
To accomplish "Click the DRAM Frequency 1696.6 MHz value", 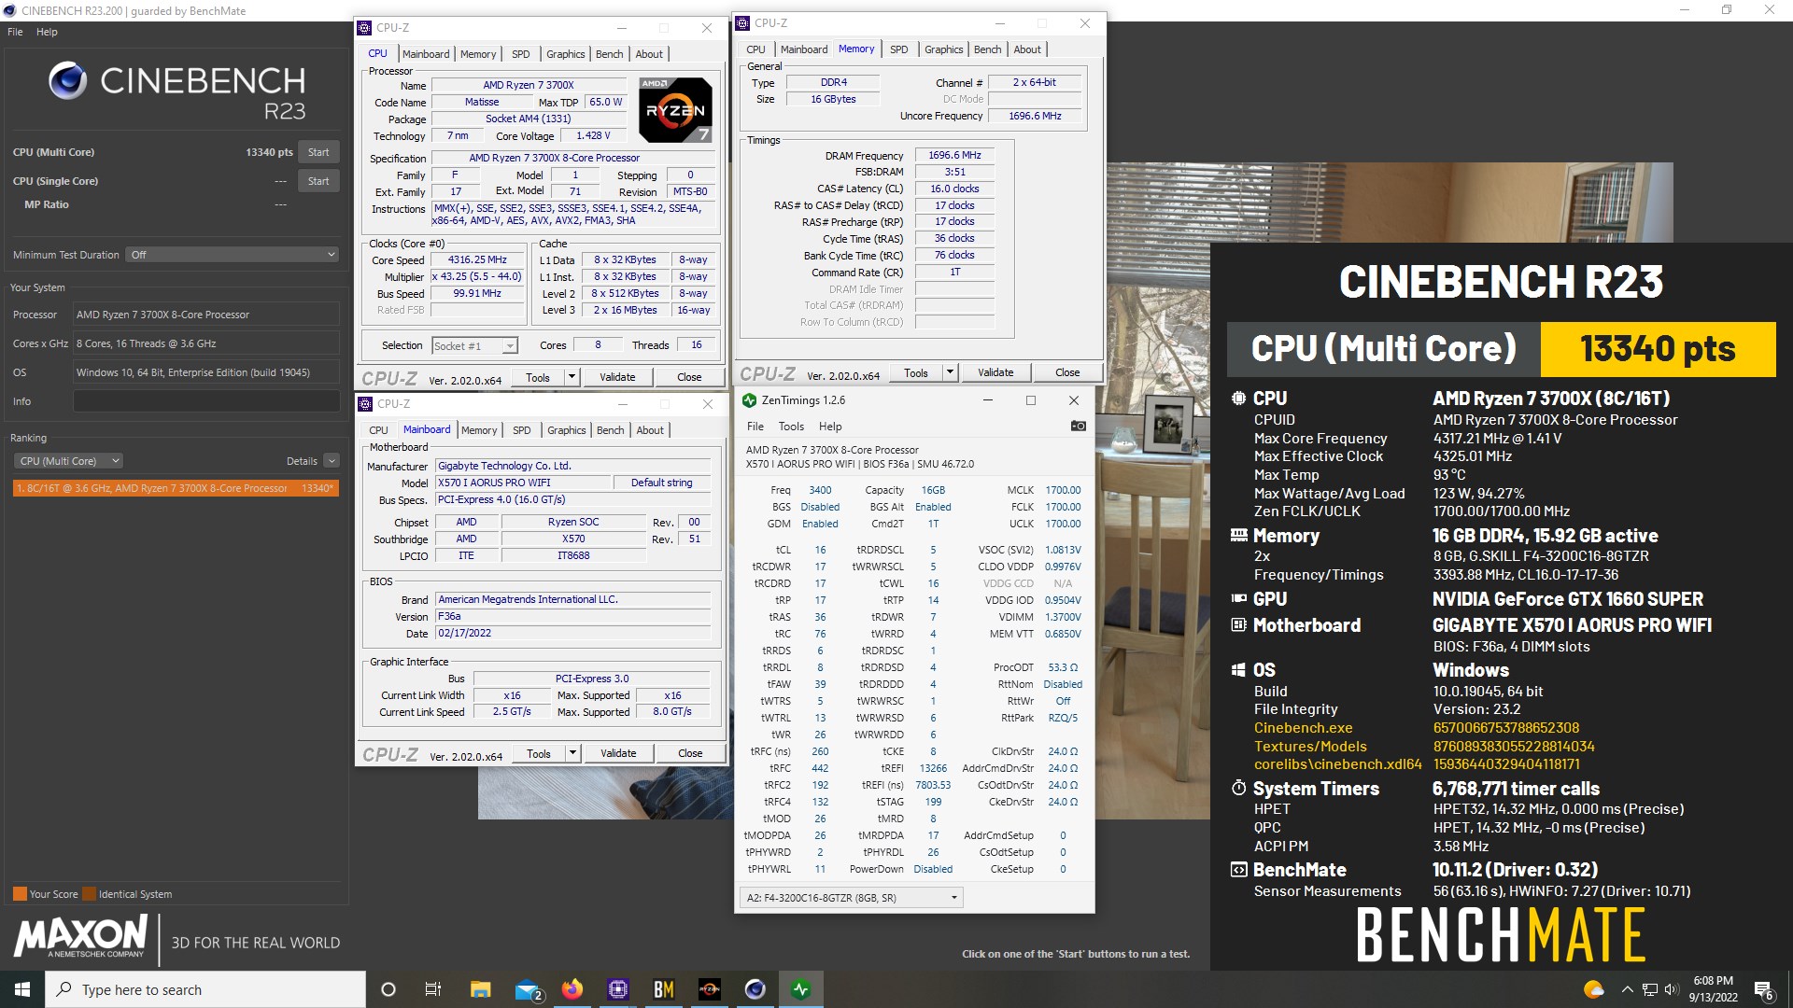I will pos(954,155).
